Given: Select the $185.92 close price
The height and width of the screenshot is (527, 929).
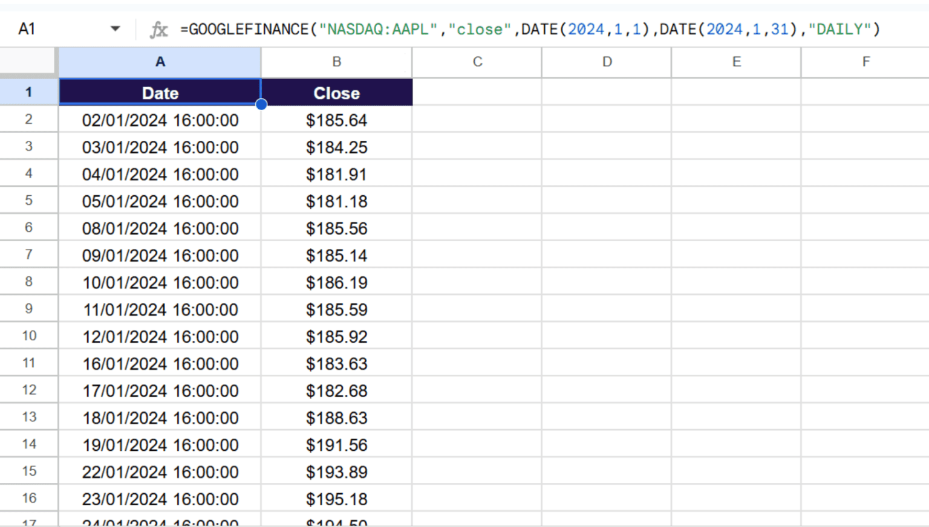Looking at the screenshot, I should pos(336,336).
